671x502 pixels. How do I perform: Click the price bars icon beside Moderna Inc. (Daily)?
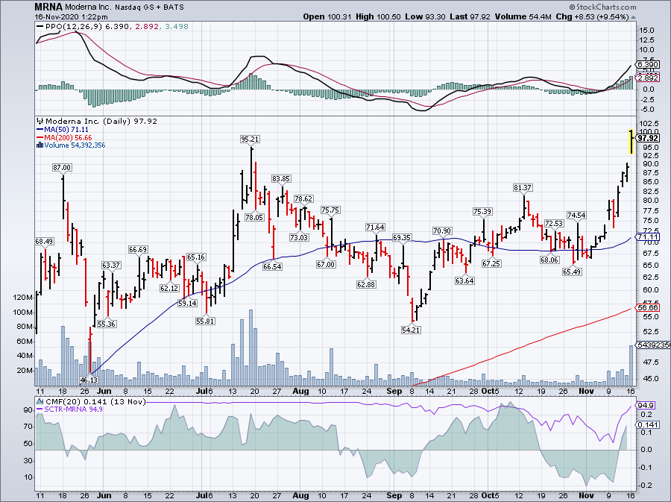(x=40, y=121)
